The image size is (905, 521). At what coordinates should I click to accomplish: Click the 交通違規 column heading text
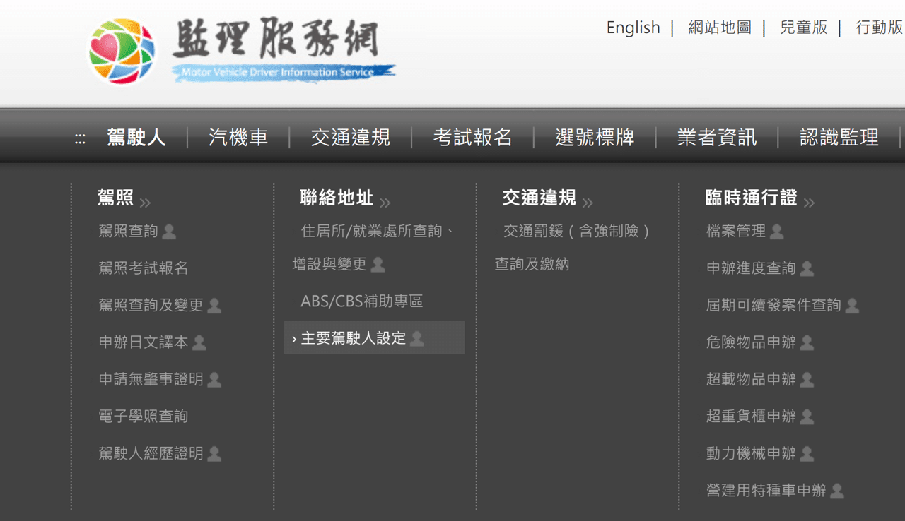(539, 198)
